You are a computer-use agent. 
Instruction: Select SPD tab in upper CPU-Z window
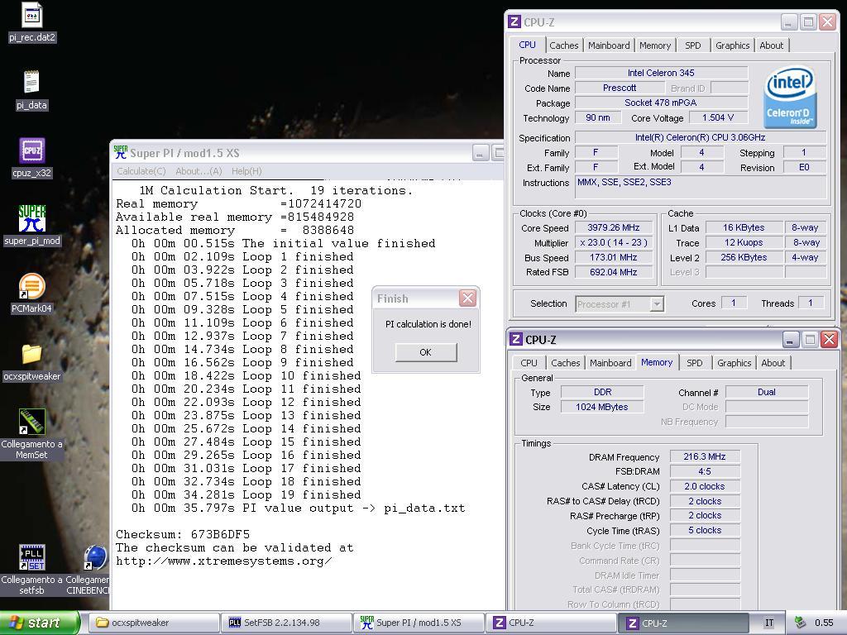tap(693, 45)
